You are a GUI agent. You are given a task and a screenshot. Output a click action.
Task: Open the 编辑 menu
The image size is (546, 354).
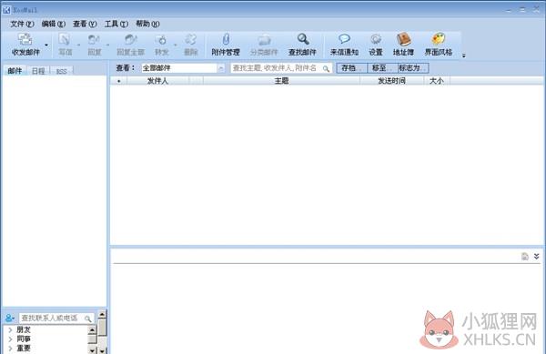click(x=54, y=24)
